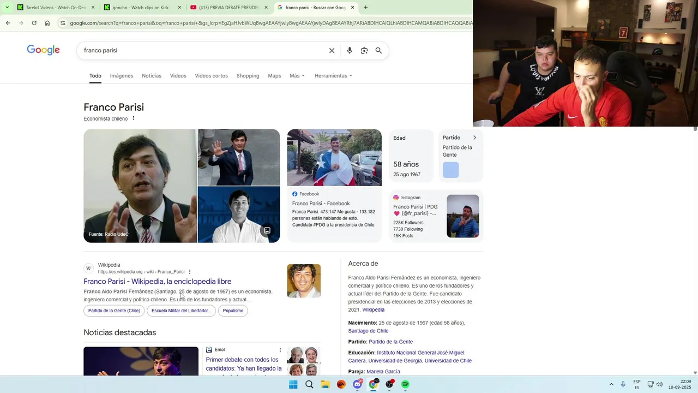This screenshot has width=698, height=393.
Task: Open the Franco Parisi Wikipedia result link
Action: (158, 281)
